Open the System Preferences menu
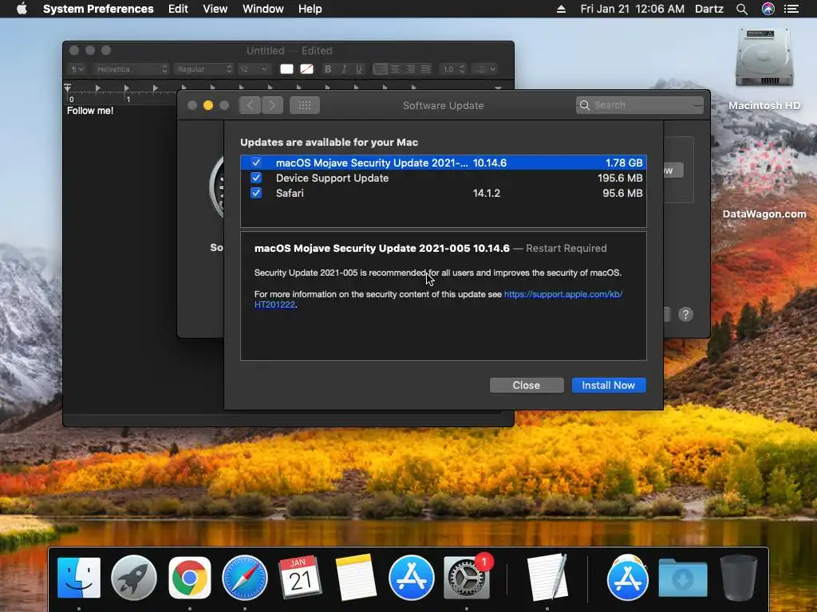The height and width of the screenshot is (612, 817). (98, 9)
